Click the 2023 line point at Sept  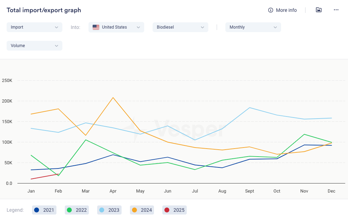pyautogui.click(x=249, y=107)
